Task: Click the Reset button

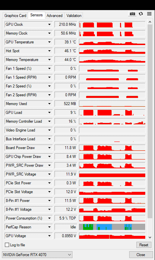Action: (x=144, y=245)
